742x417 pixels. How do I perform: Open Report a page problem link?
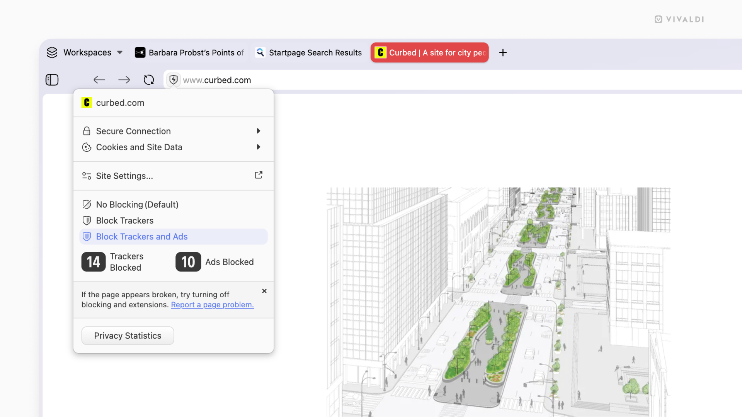point(212,305)
